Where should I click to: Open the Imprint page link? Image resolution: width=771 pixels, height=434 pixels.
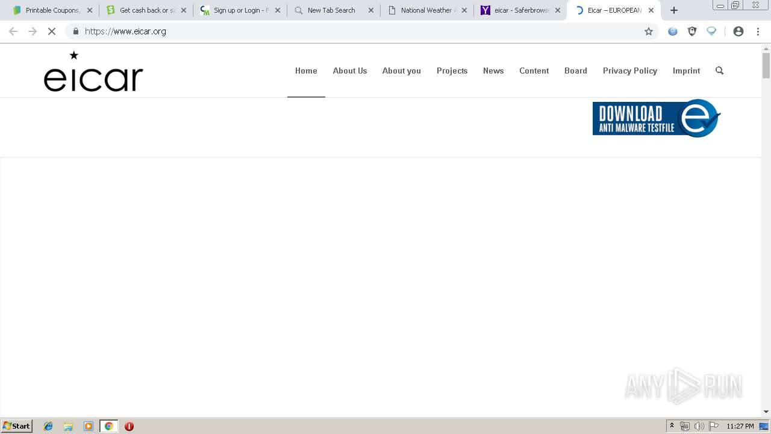pos(687,71)
